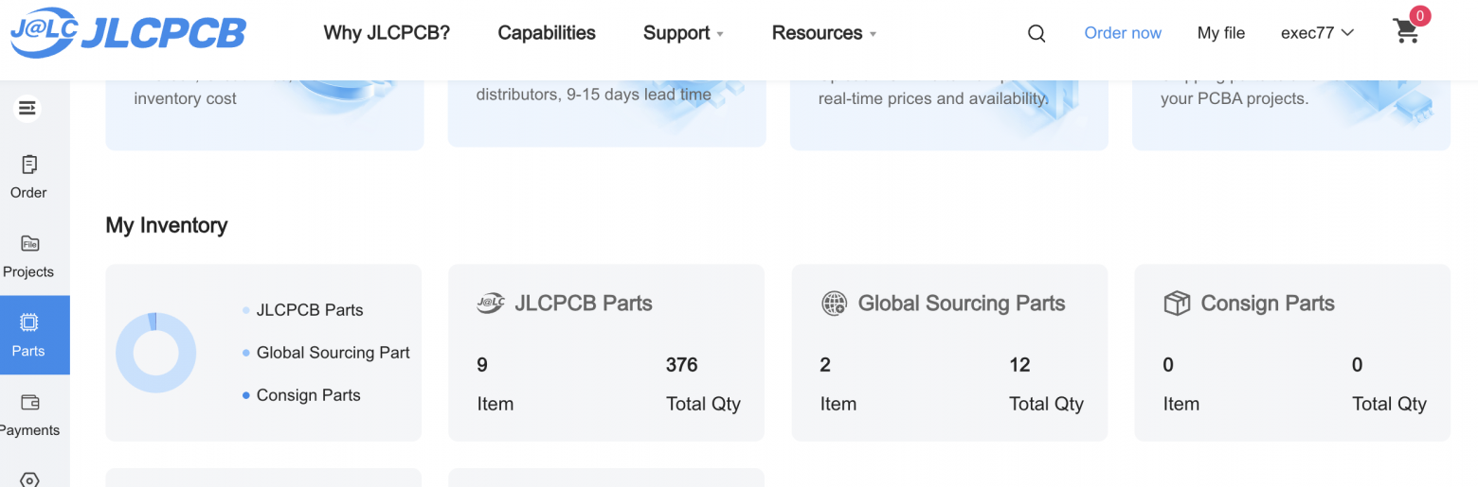1478x487 pixels.
Task: Click the inventory donut chart
Action: coord(155,353)
